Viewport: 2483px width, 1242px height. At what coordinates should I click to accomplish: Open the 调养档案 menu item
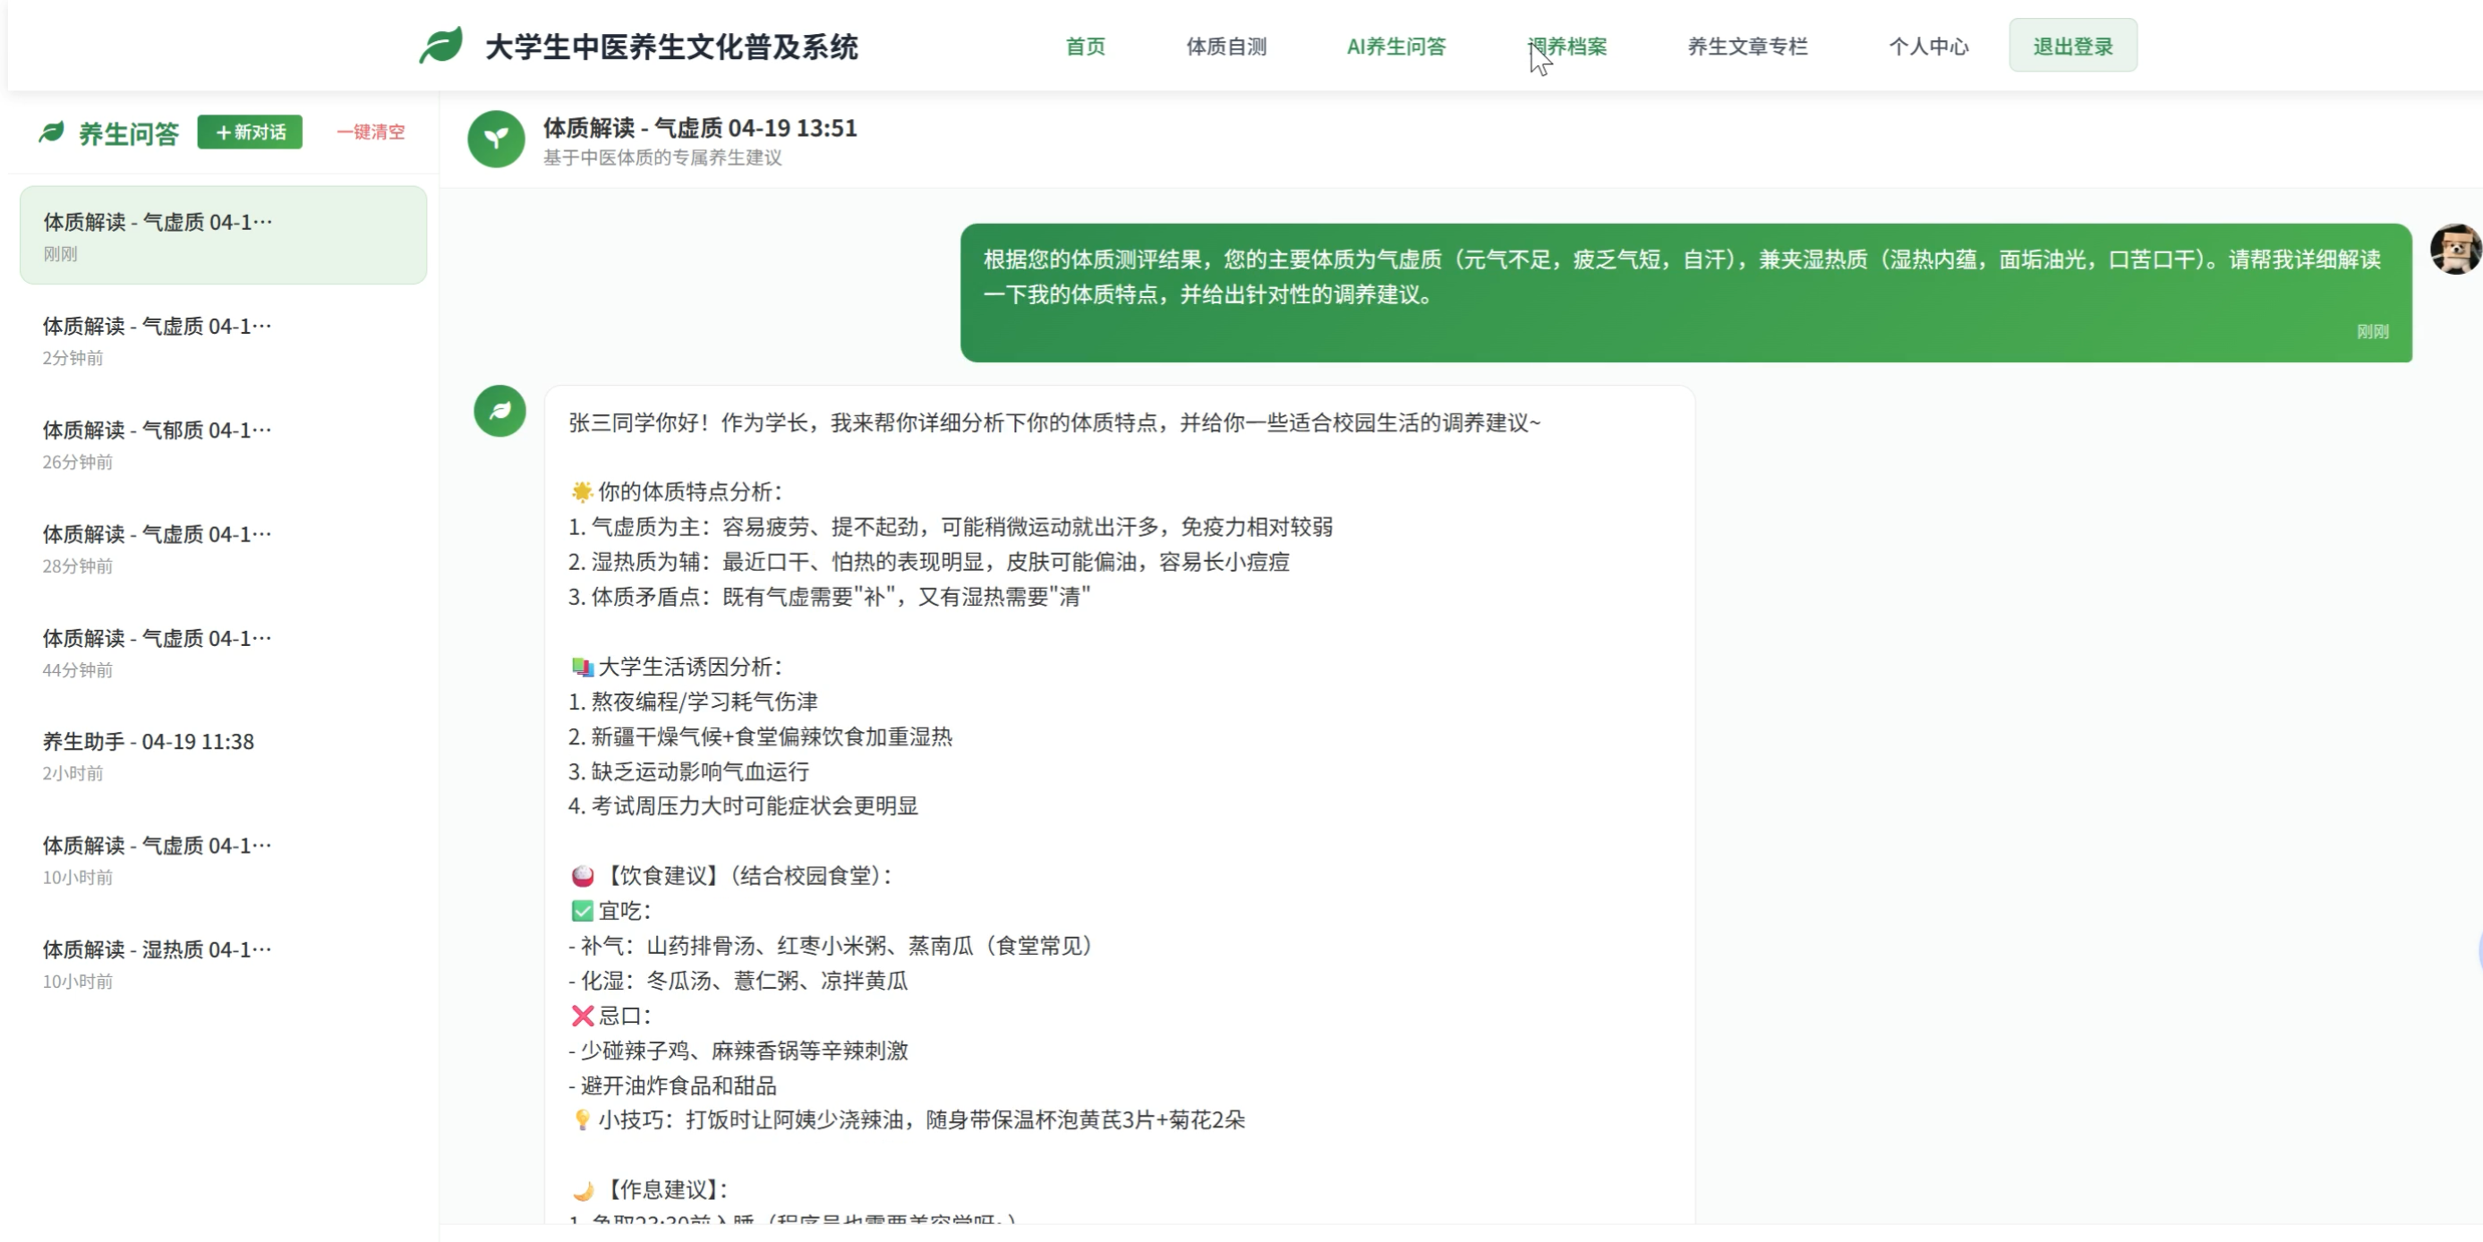1567,47
